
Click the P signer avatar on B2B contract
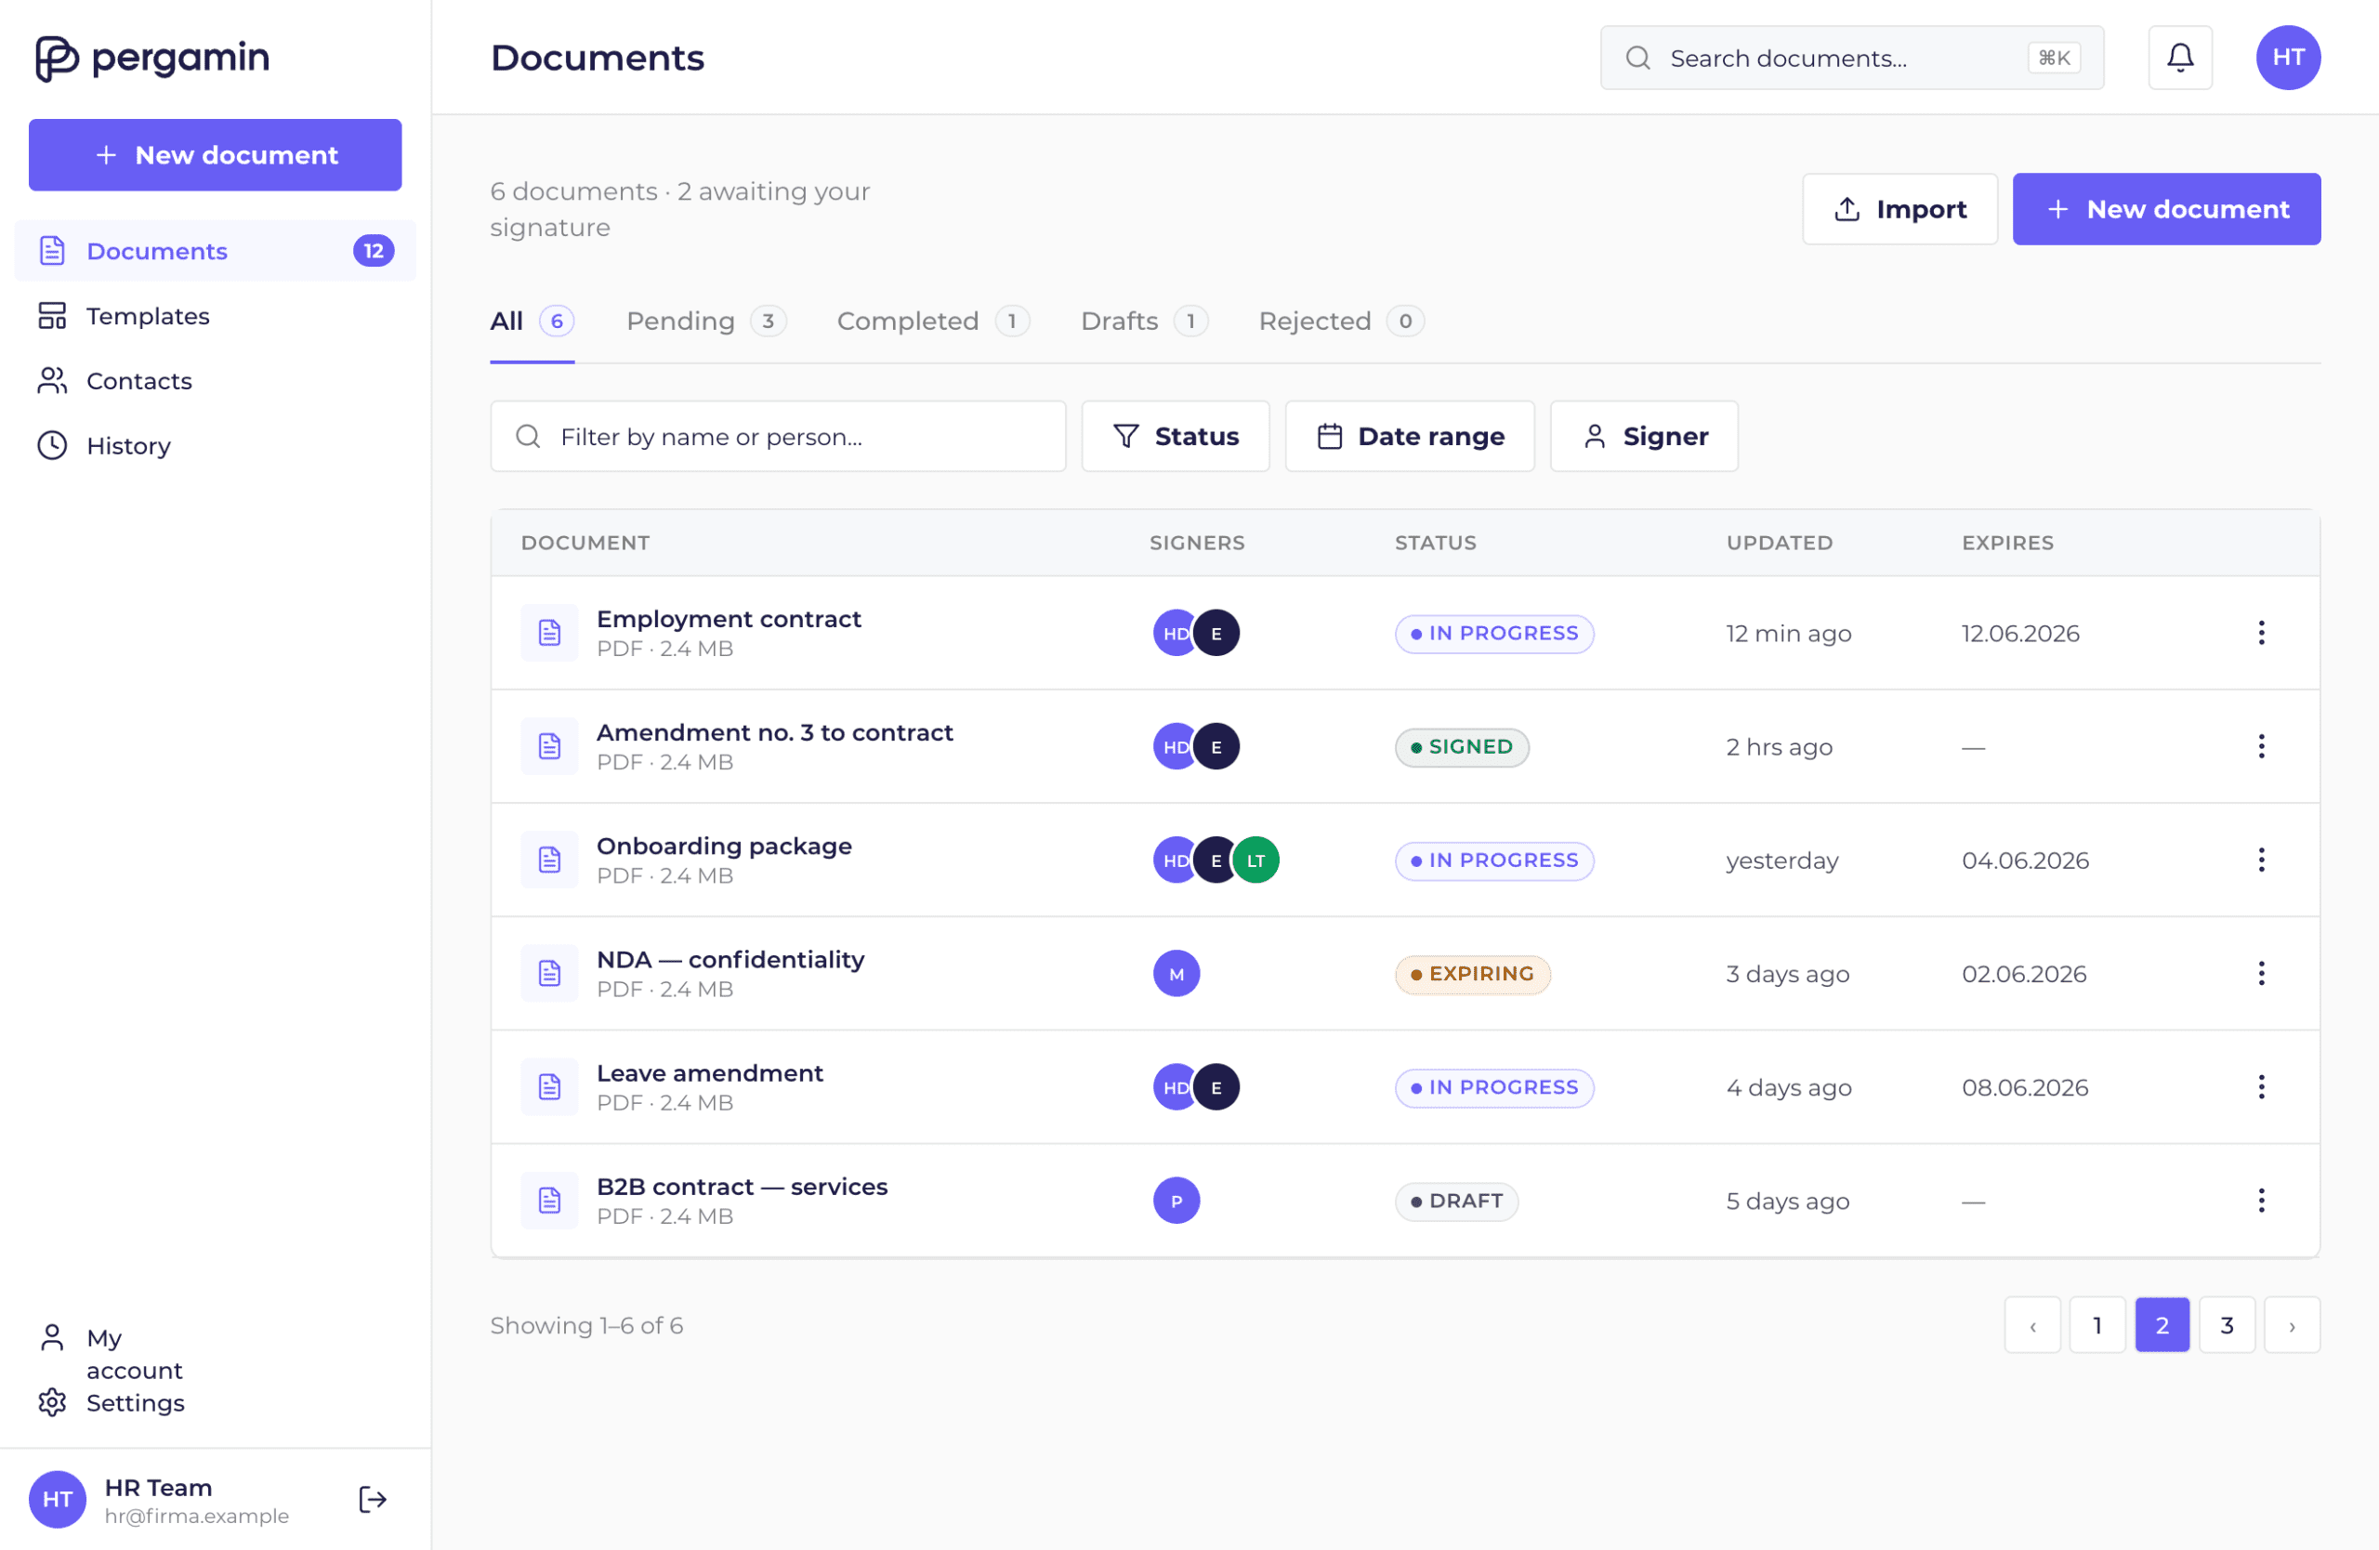(x=1176, y=1201)
